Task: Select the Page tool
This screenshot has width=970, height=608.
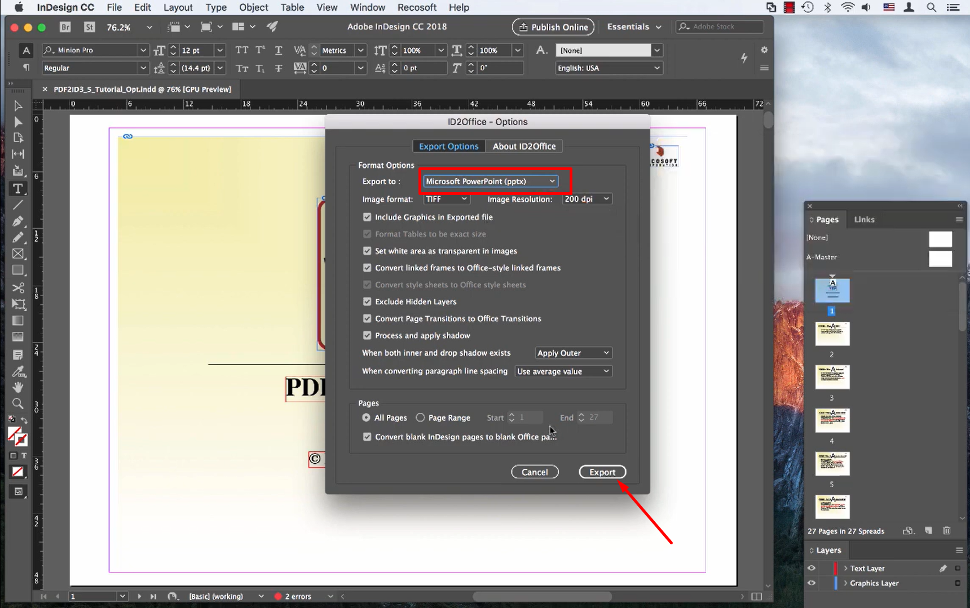Action: point(18,138)
